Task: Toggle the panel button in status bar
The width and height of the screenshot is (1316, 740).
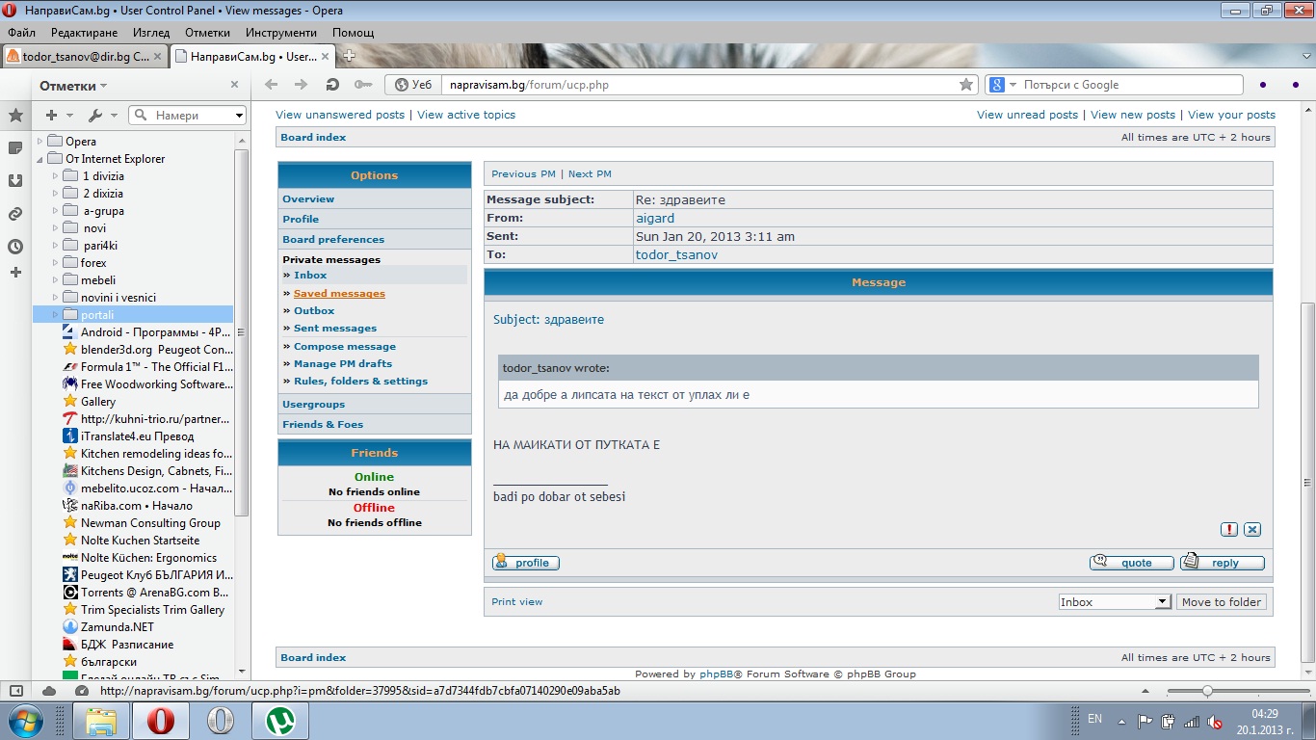Action: (16, 691)
